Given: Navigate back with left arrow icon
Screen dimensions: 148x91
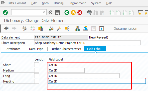Looking at the screenshot, I should click(6, 28).
